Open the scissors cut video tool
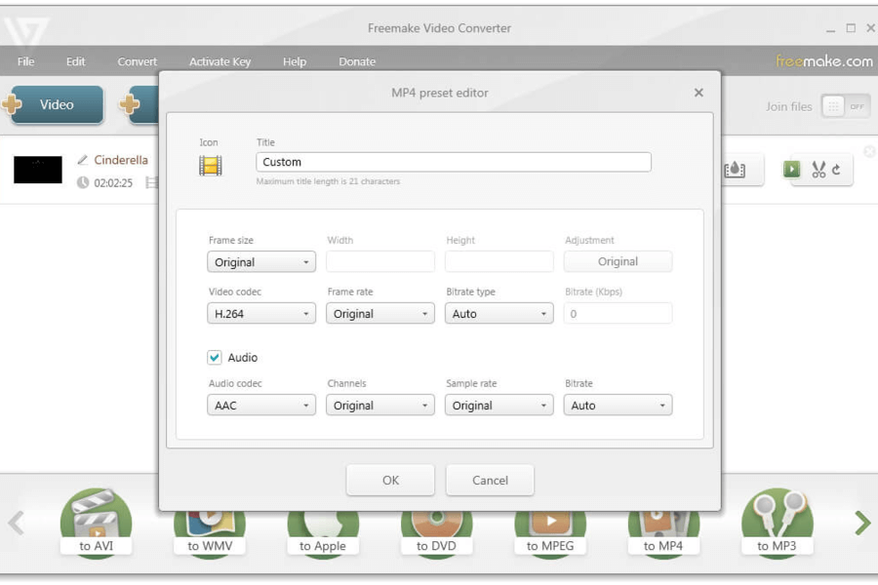878x585 pixels. tap(818, 169)
